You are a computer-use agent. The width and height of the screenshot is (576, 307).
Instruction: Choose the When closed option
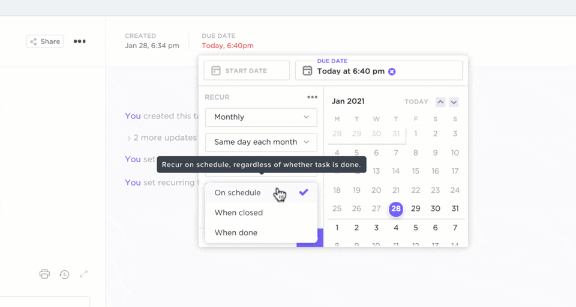click(239, 213)
